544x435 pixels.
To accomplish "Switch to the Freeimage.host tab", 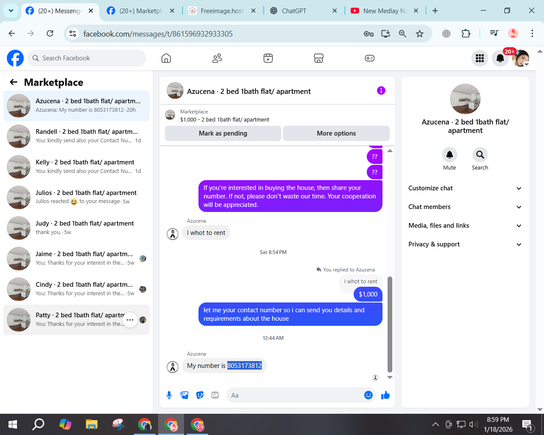I will (x=222, y=11).
